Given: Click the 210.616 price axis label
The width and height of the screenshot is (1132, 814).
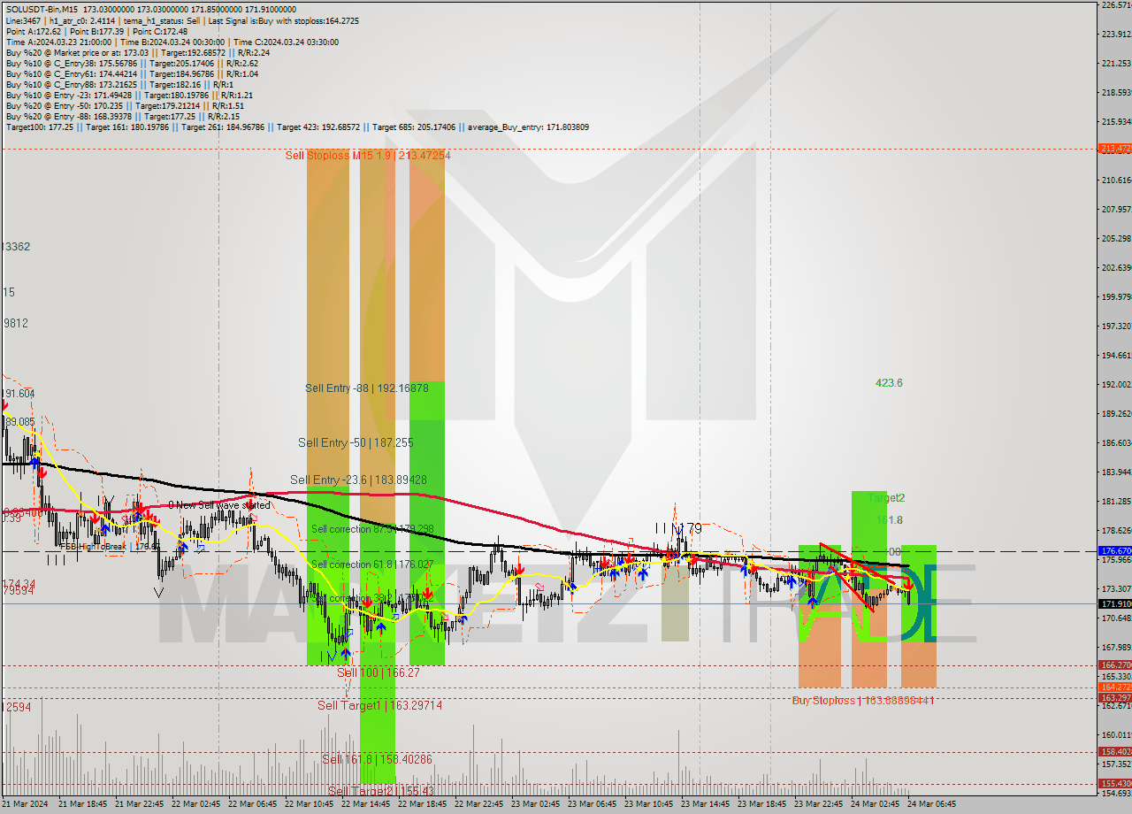Looking at the screenshot, I should click(1114, 180).
